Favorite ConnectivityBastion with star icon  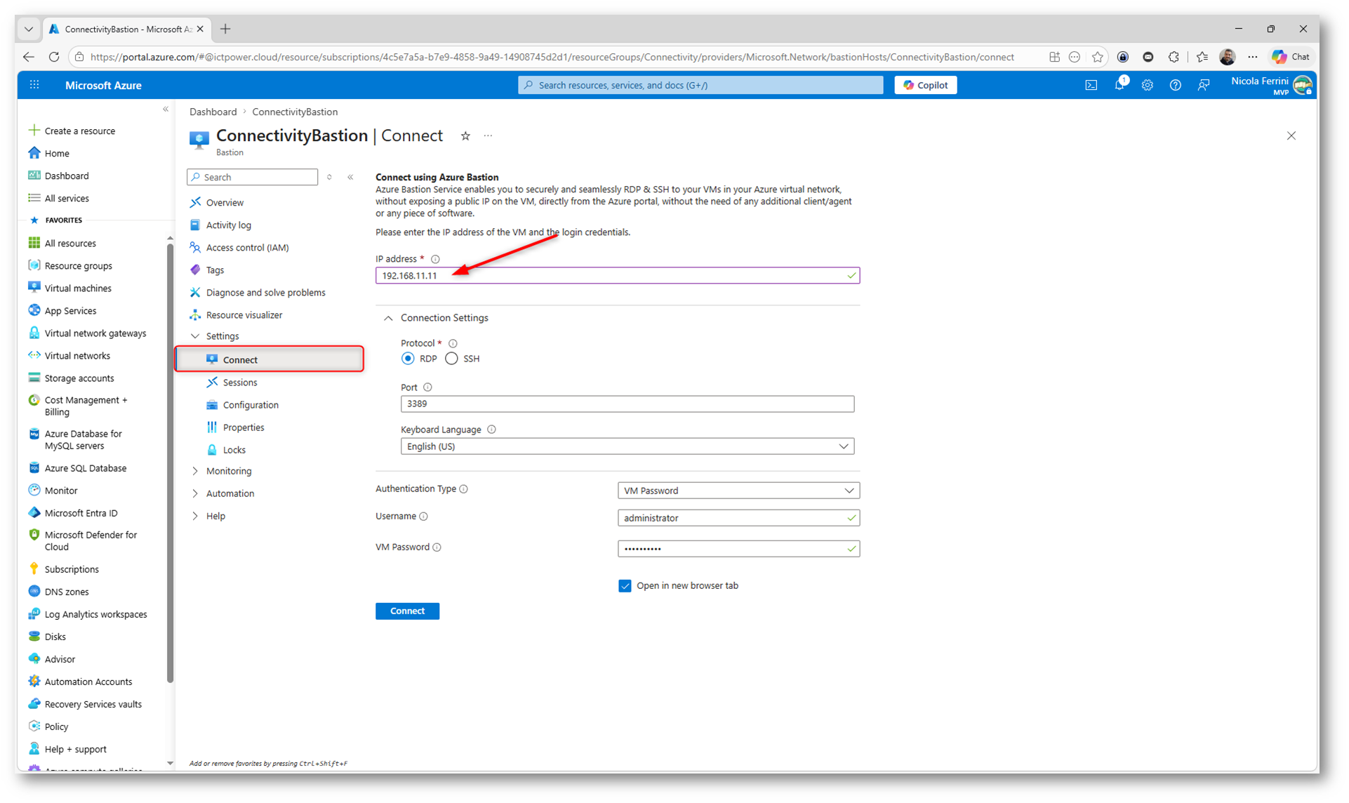coord(465,136)
